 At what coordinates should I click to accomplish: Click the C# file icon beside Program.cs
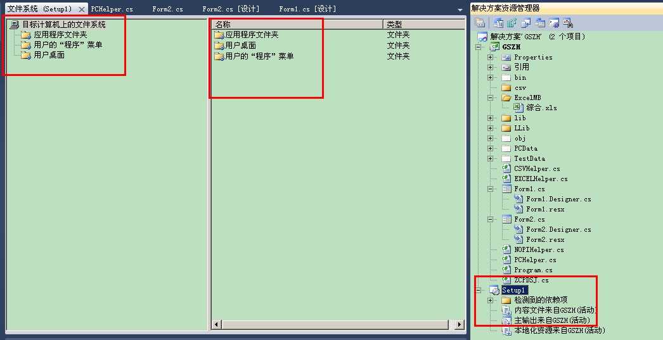506,270
